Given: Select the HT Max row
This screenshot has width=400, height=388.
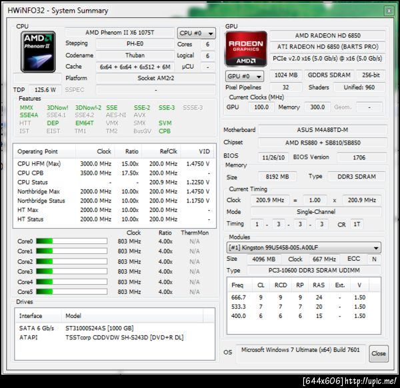Looking at the screenshot, I should pyautogui.click(x=114, y=210).
